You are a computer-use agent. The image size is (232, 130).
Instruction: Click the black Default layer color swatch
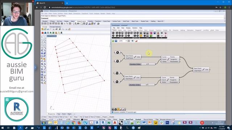[82, 120]
